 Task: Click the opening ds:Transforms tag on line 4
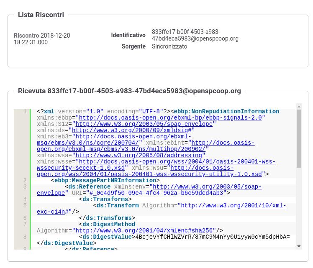pyautogui.click(x=105, y=199)
